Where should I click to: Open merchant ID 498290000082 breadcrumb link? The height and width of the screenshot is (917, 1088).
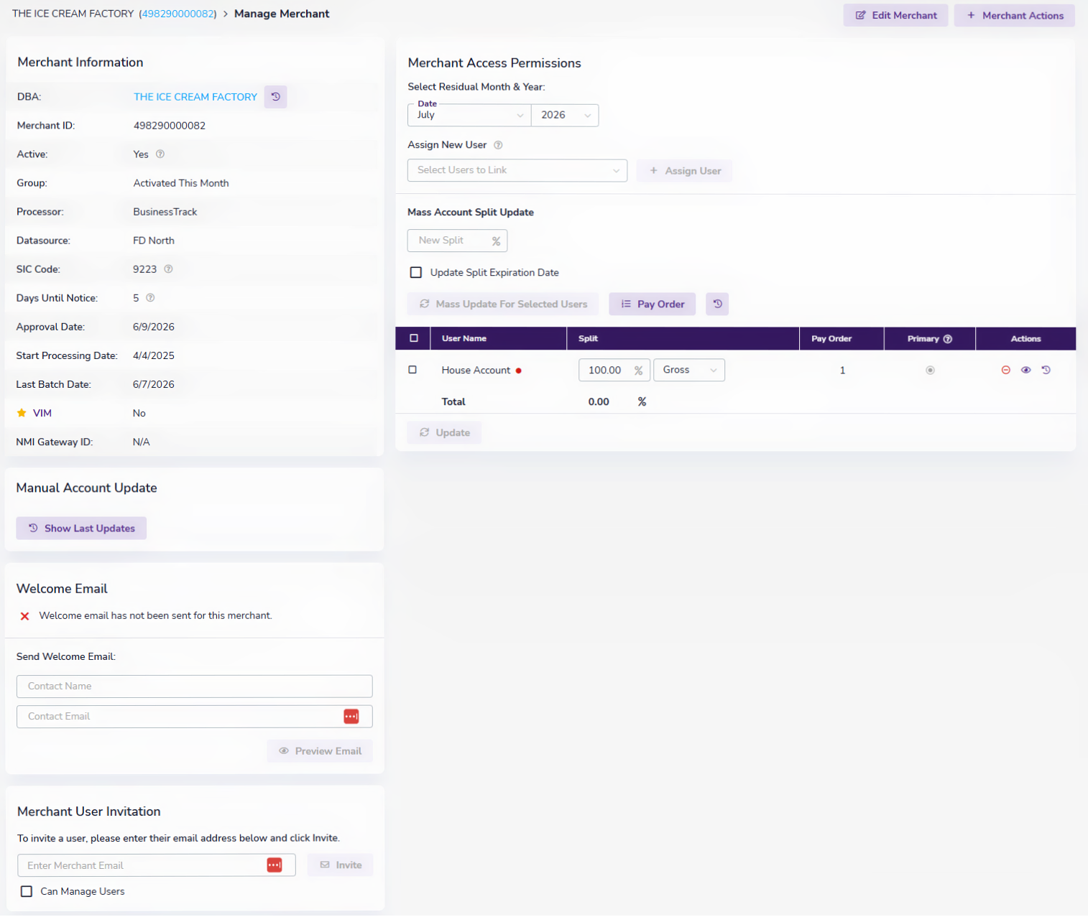point(178,14)
